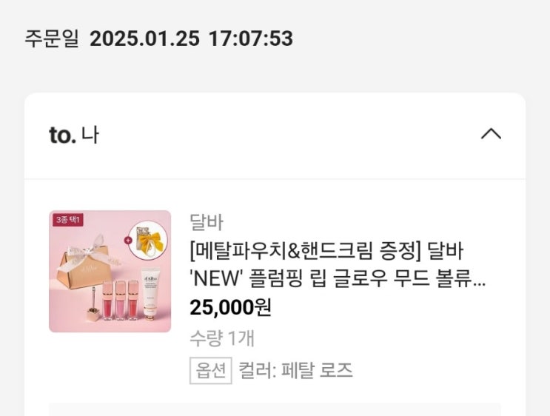This screenshot has width=550, height=416.
Task: Tap the 수량 1개 quantity label
Action: 221,338
